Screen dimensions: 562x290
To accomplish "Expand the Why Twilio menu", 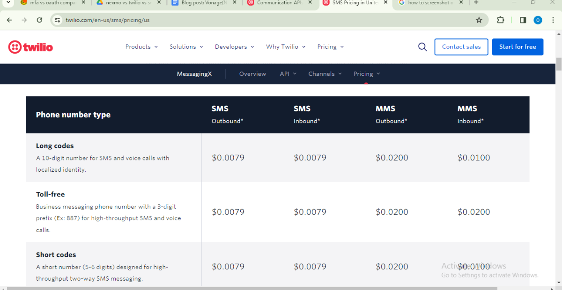I will 286,47.
